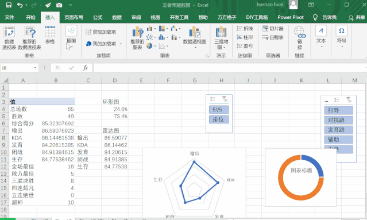Open the Text (文本) group menu
Image resolution: width=367 pixels, height=220 pixels.
tap(321, 37)
